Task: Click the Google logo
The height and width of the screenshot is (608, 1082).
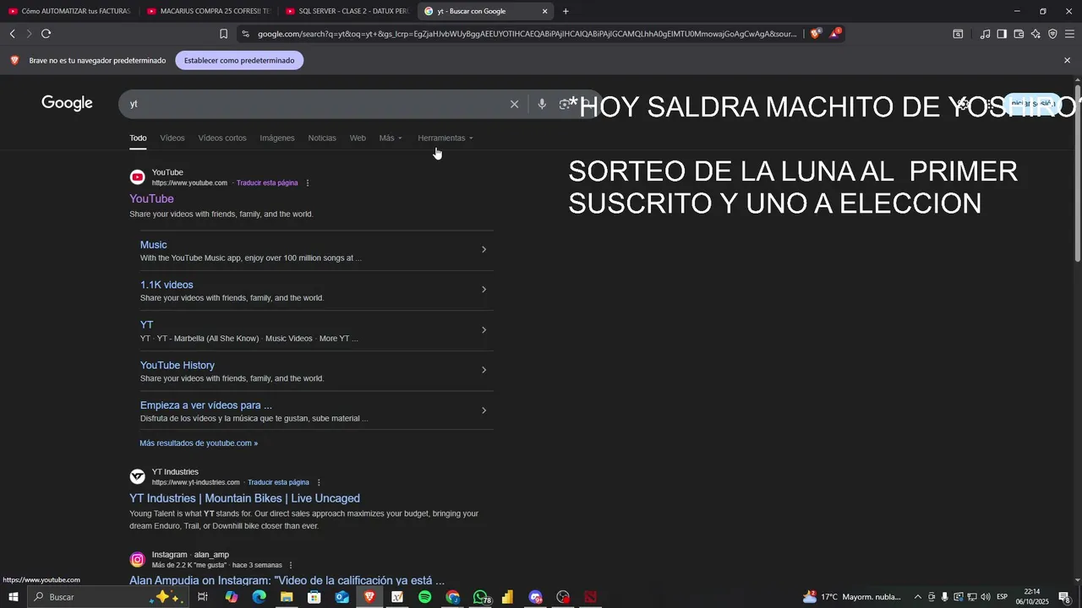Action: click(x=67, y=103)
